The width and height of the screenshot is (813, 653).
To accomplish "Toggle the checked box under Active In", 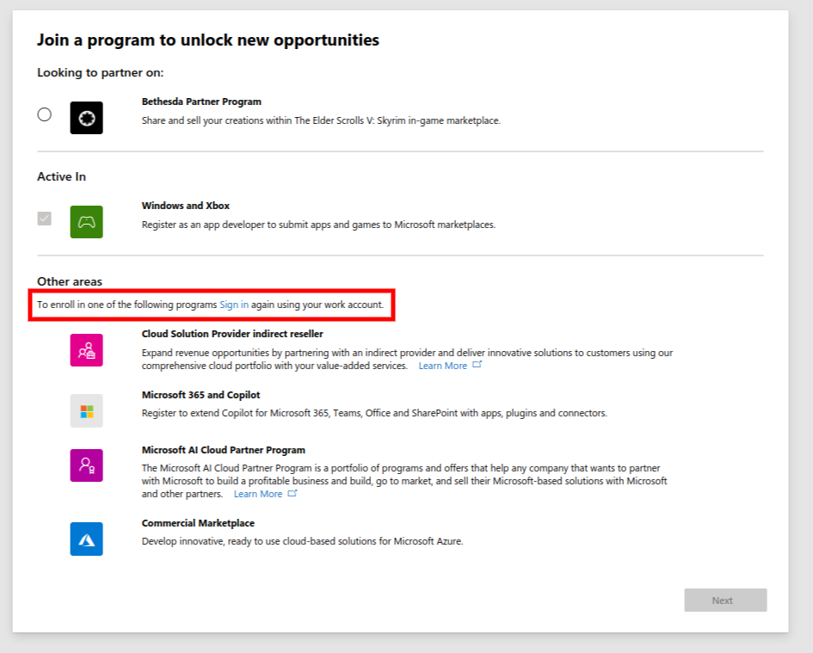I will click(44, 218).
